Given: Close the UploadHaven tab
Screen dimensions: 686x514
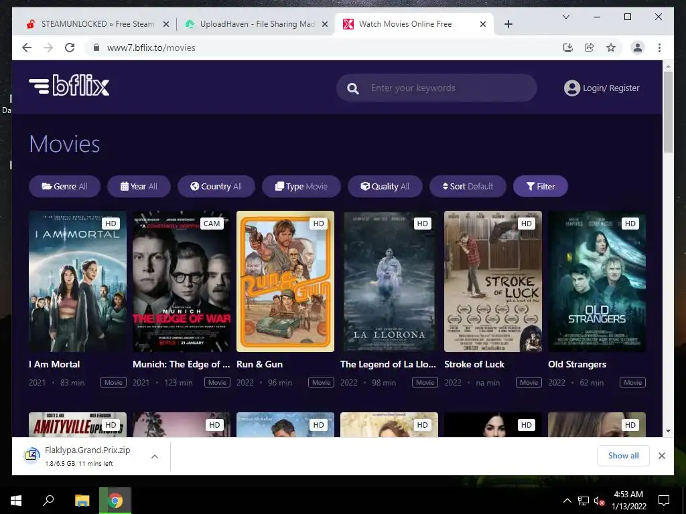Looking at the screenshot, I should click(x=325, y=24).
